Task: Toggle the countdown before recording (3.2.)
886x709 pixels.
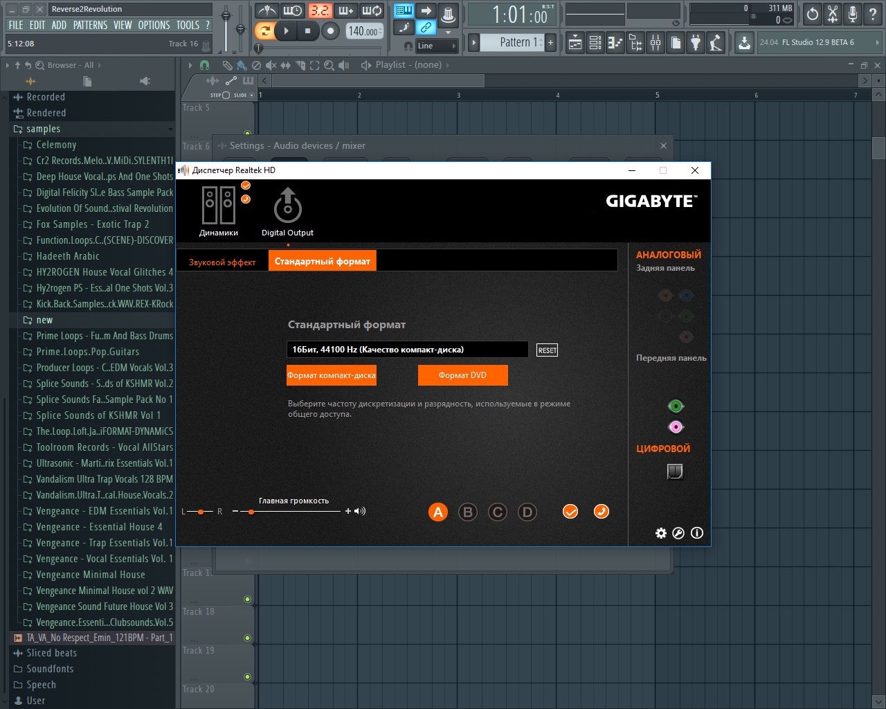Action: click(x=319, y=10)
